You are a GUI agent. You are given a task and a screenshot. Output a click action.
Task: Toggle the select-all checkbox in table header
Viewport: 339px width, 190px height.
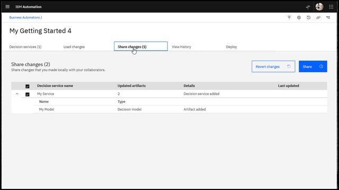tap(28, 86)
